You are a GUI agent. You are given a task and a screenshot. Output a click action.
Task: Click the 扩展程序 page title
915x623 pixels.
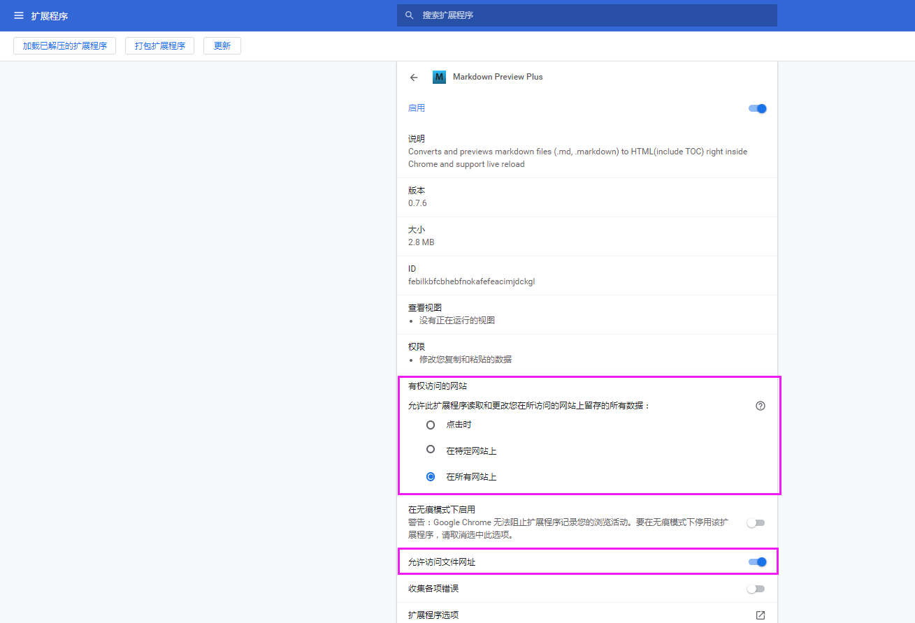pos(50,16)
